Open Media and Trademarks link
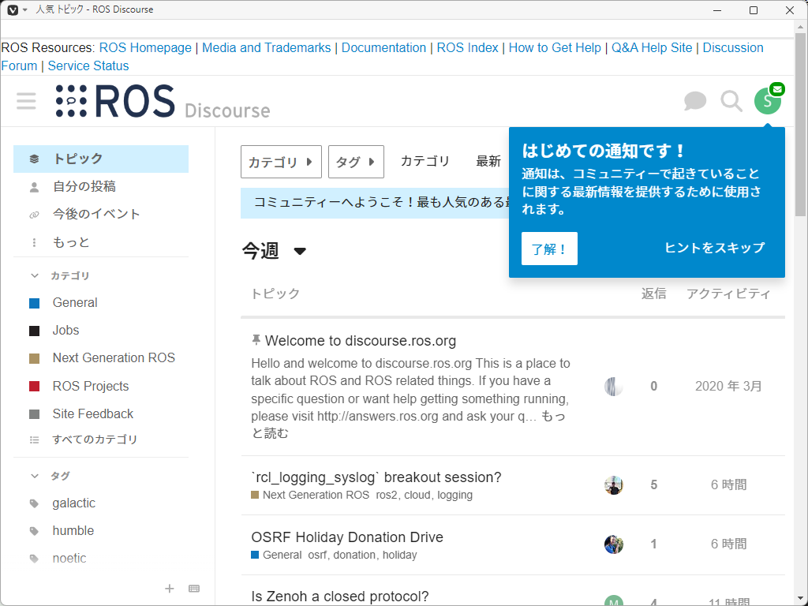Screen dimensions: 808x606 pos(267,48)
